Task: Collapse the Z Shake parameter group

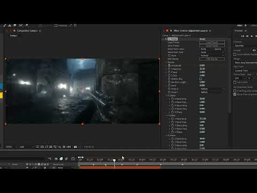Action: coord(167,136)
